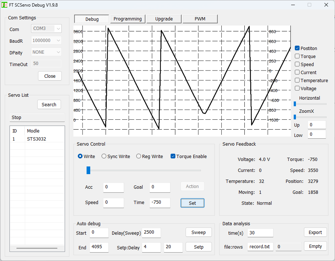The image size is (335, 261).
Task: Click the Up value input field
Action: click(317, 125)
